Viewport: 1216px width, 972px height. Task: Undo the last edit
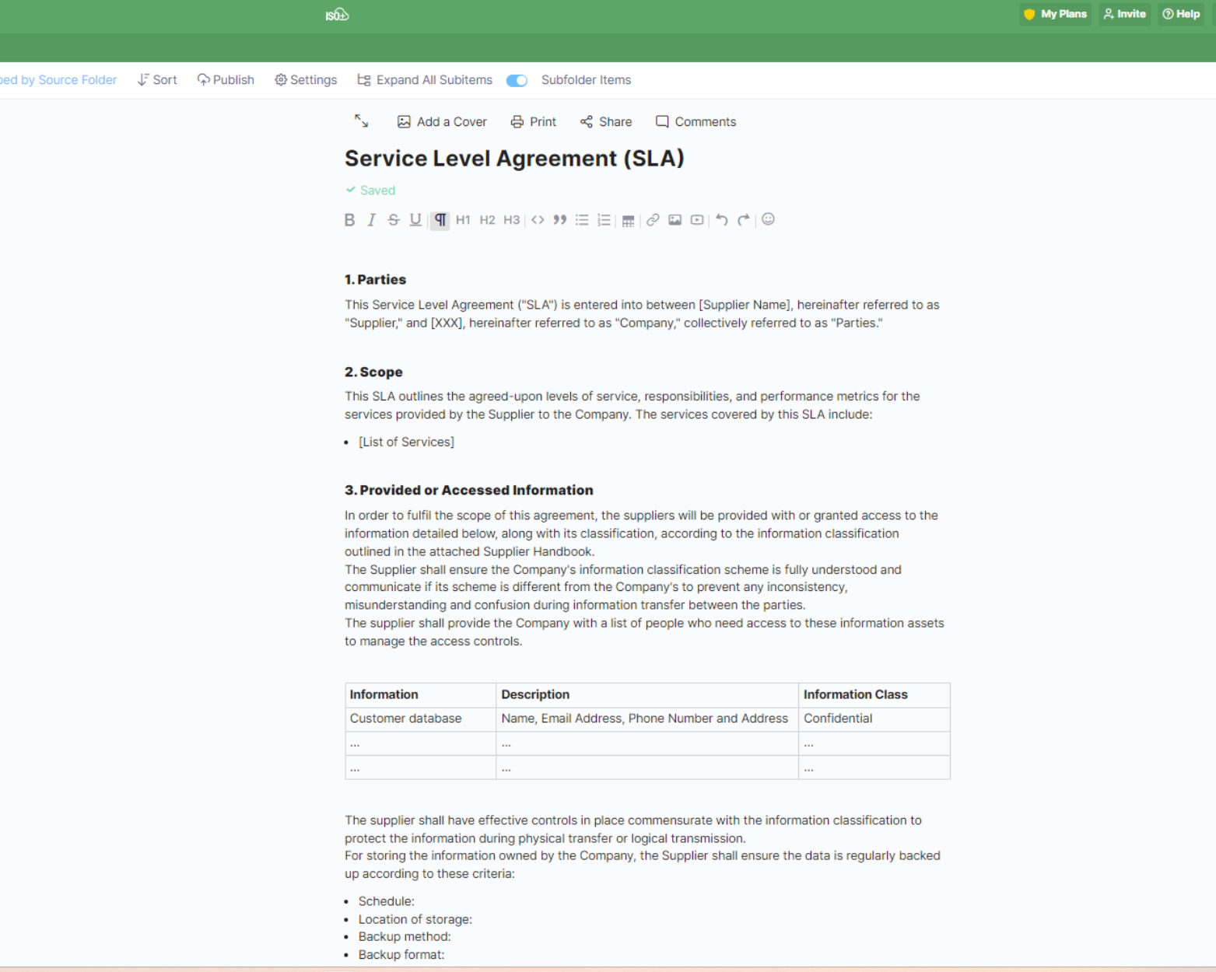(721, 220)
